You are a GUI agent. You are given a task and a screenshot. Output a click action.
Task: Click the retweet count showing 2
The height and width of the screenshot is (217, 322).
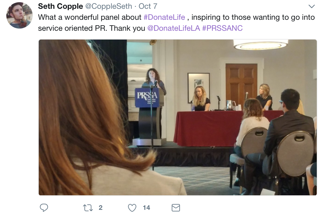click(101, 208)
